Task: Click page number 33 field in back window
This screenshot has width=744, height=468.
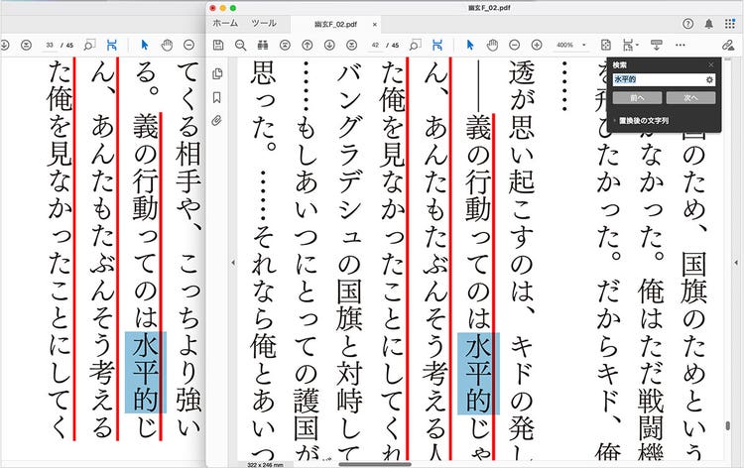Action: coord(50,45)
